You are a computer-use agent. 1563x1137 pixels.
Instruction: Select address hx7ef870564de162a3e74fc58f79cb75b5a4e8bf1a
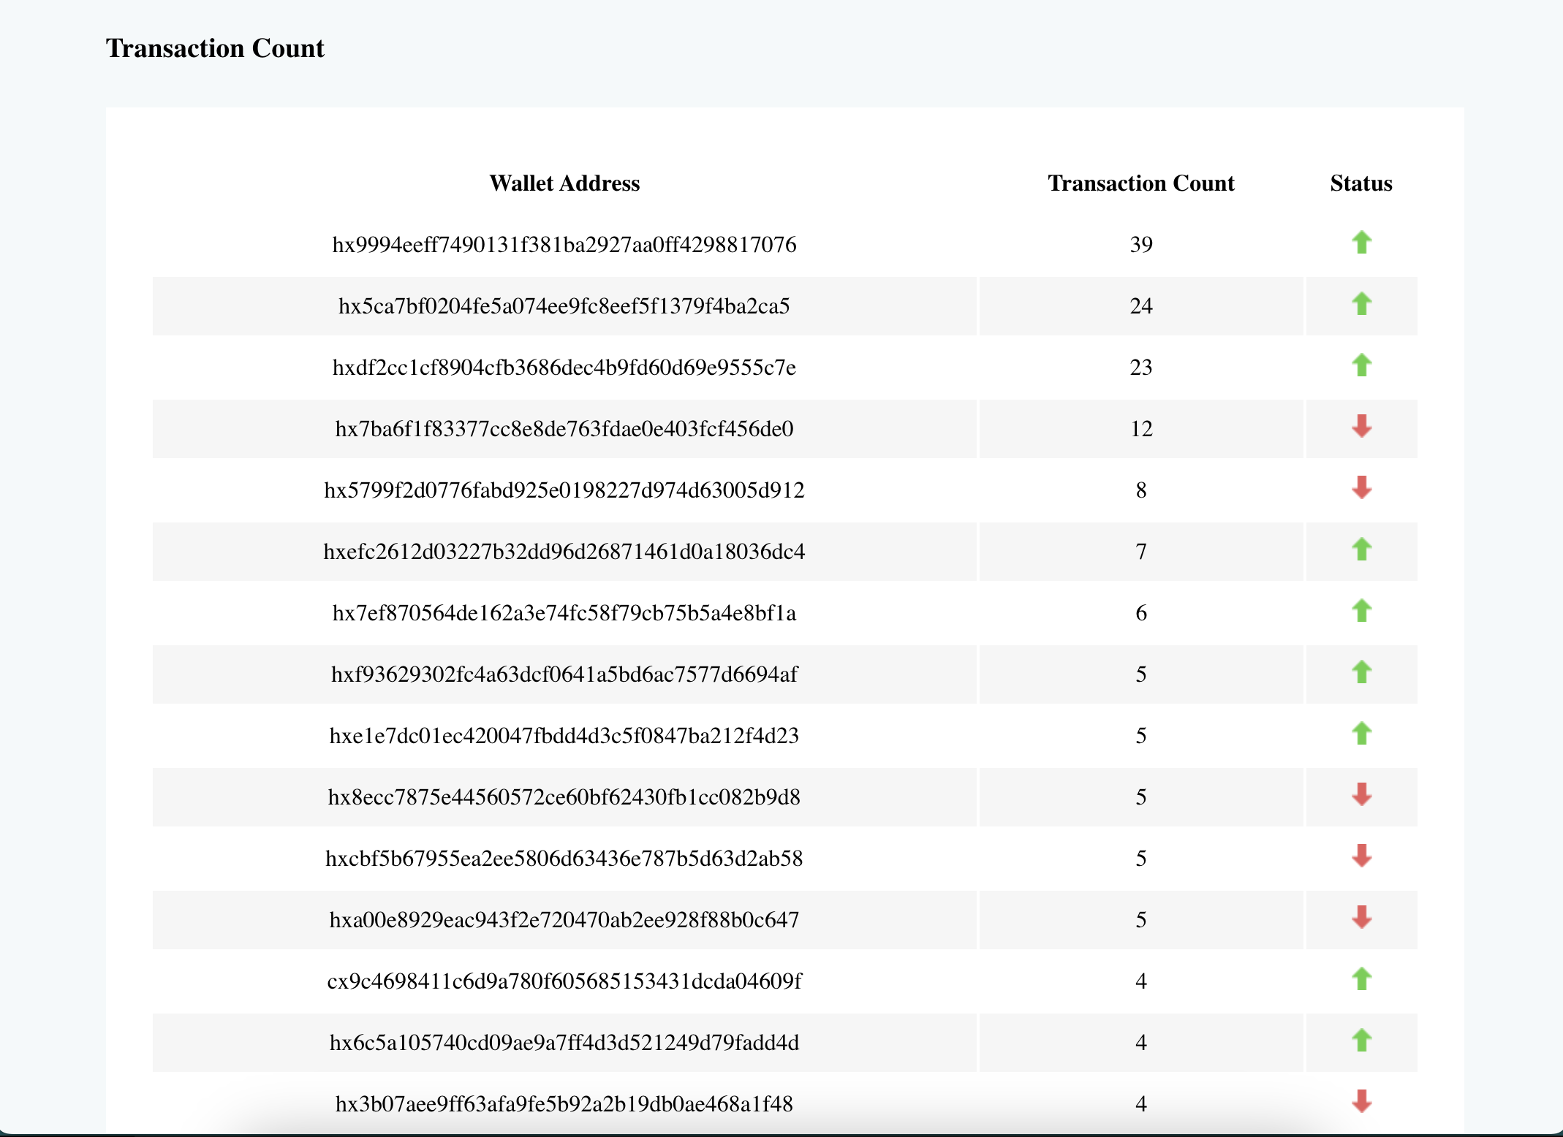point(564,613)
